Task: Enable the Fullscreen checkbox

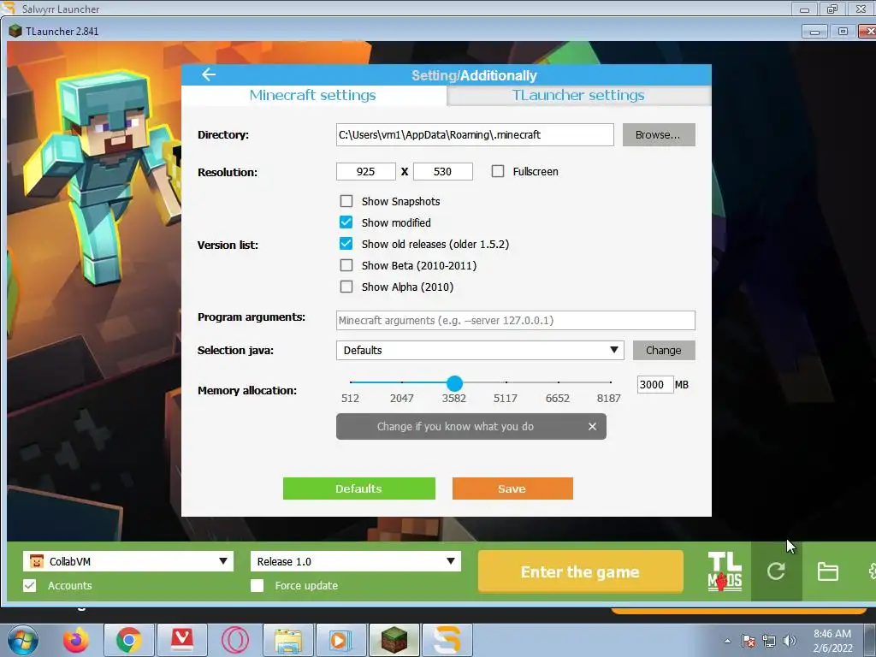Action: tap(498, 171)
